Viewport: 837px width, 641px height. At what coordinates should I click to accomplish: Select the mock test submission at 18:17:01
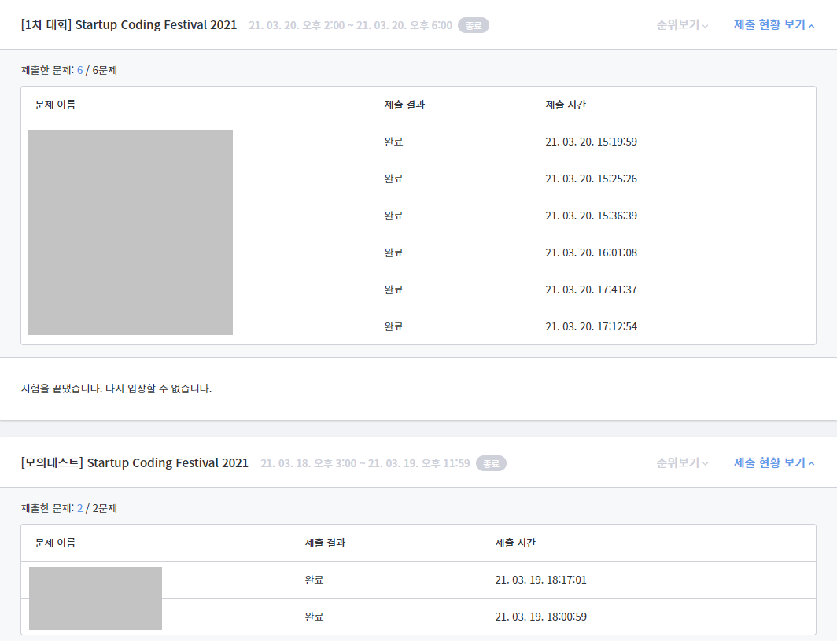[x=540, y=580]
